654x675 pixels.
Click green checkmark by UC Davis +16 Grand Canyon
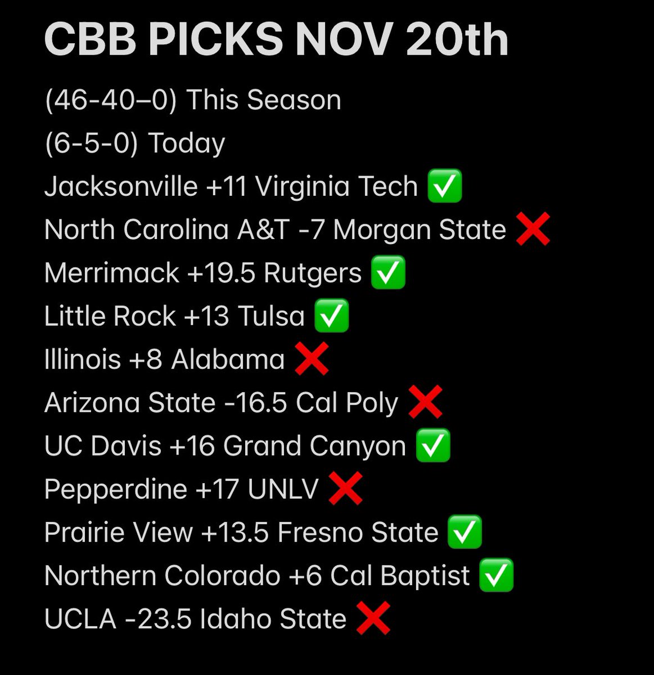click(x=433, y=446)
